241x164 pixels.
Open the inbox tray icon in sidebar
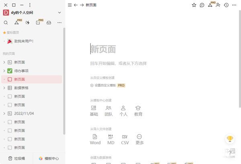tap(49, 23)
